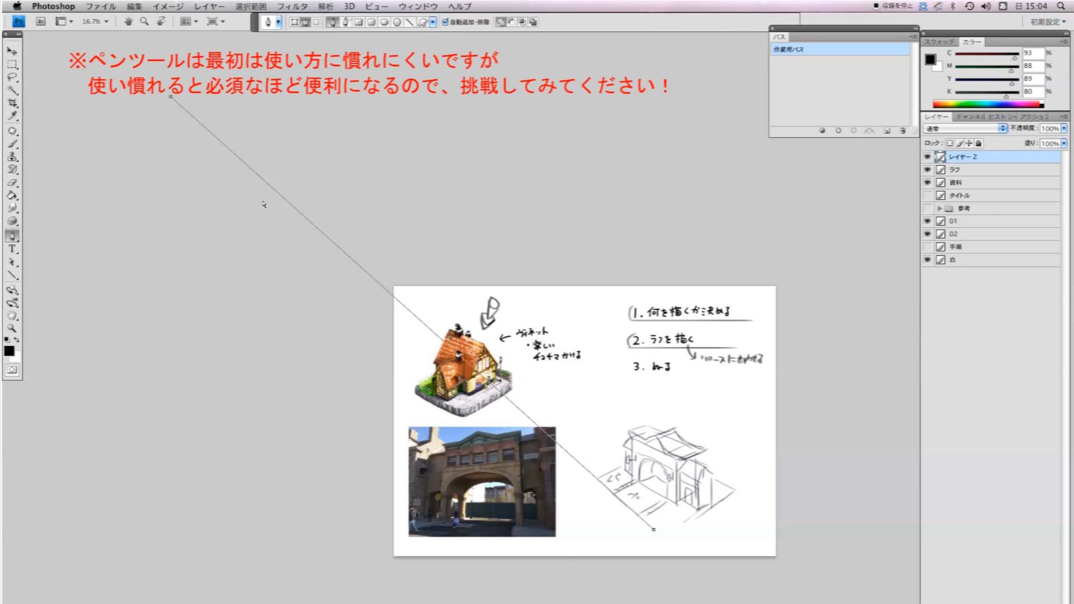
Task: Select the Hand tool in the toolbox
Action: click(x=12, y=315)
